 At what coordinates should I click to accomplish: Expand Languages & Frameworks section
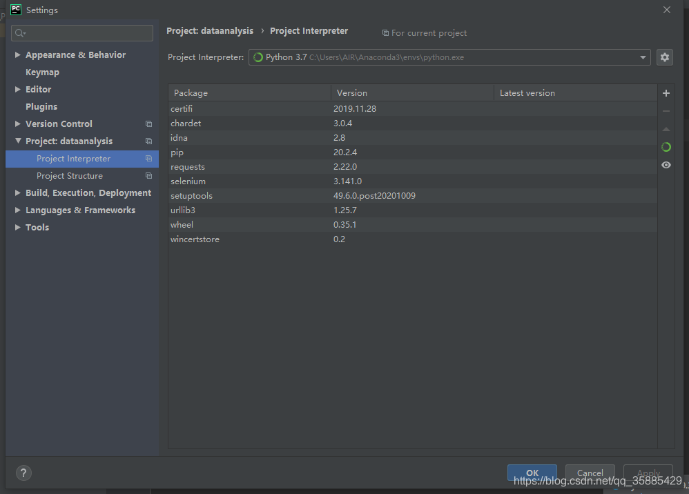(x=17, y=210)
